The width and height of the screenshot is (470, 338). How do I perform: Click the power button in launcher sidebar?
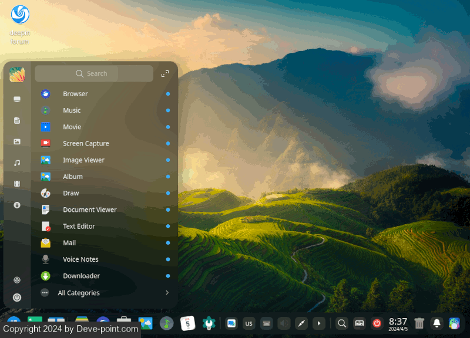click(17, 298)
